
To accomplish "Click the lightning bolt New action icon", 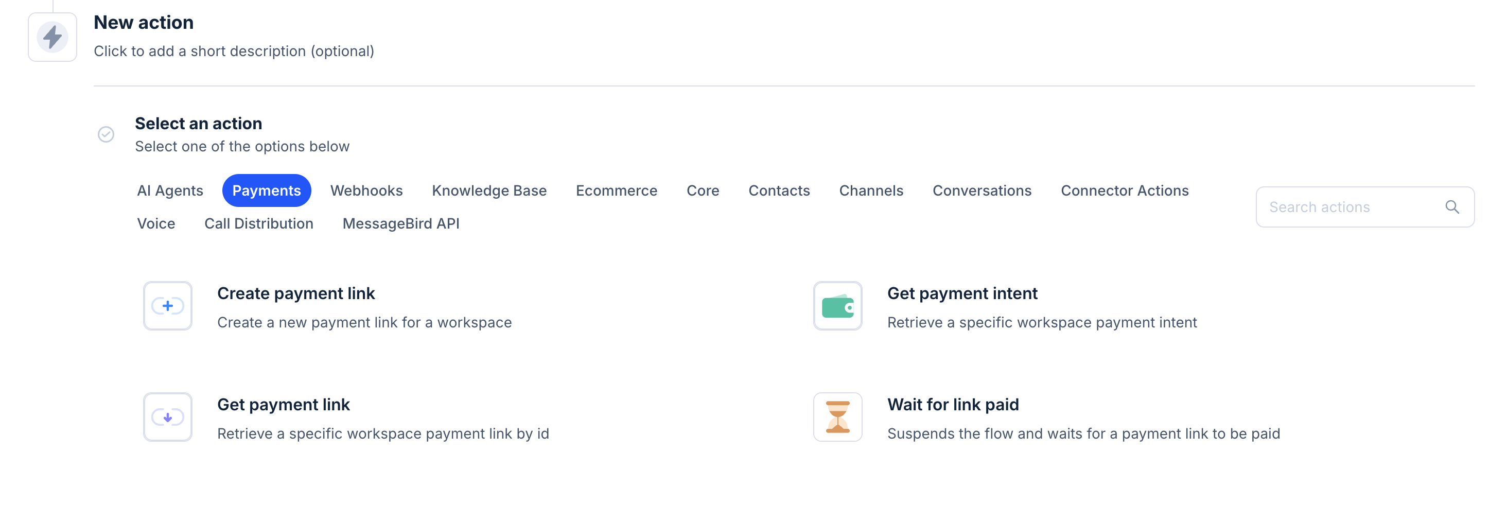I will (52, 38).
